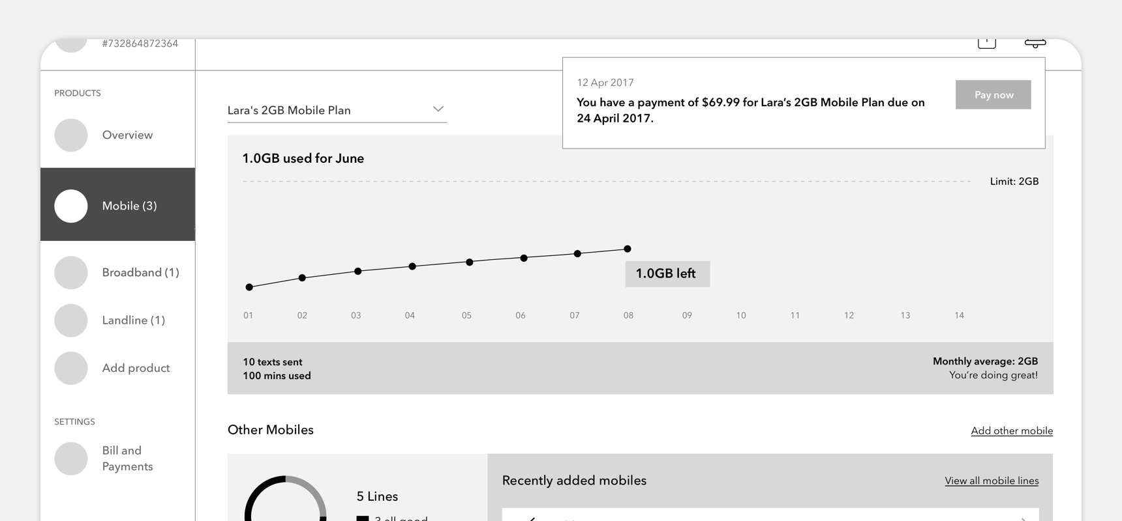Viewport: 1122px width, 521px height.
Task: Select Add product in sidebar
Action: [x=136, y=368]
